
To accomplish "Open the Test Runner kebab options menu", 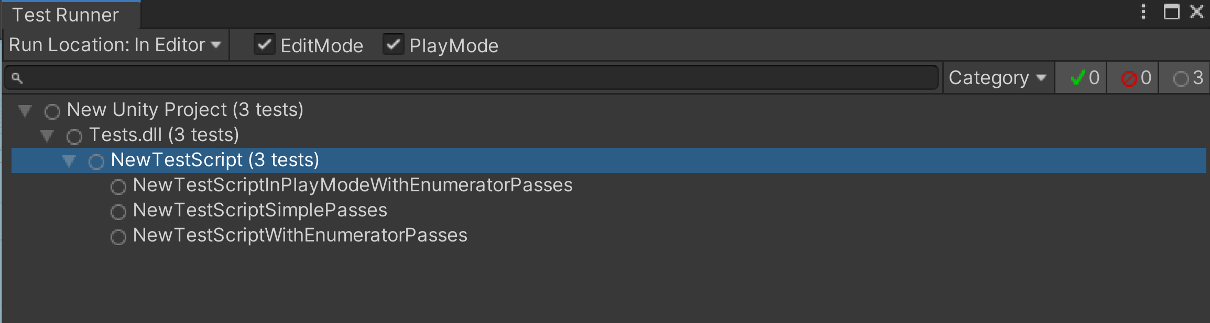I will click(x=1143, y=11).
